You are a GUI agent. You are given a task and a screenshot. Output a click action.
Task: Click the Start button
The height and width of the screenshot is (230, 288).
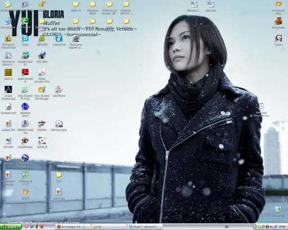(11, 227)
